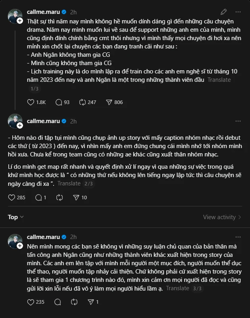
Task: Translate the third post (3/3)
Action: coord(177,288)
